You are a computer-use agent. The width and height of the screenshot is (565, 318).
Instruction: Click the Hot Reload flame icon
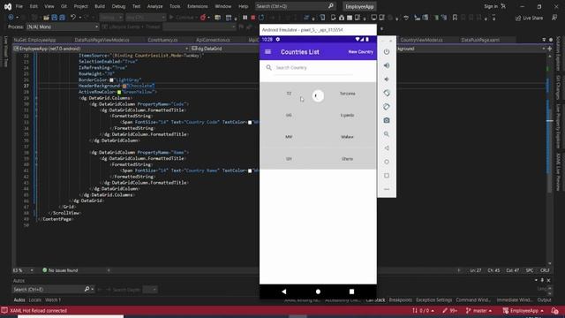[x=203, y=18]
